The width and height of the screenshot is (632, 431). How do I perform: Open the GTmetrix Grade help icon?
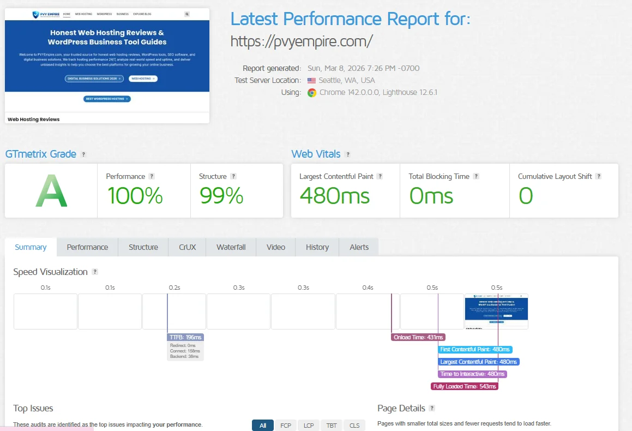pos(83,154)
